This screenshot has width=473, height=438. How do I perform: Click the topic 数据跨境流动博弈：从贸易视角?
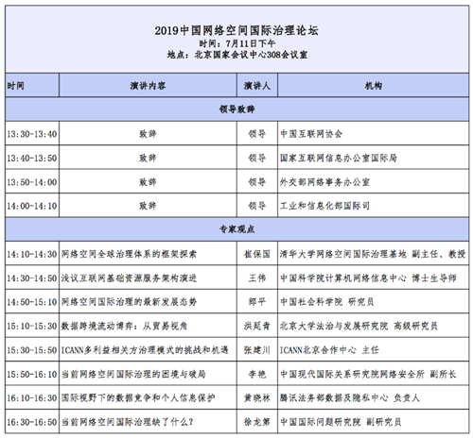coord(124,326)
